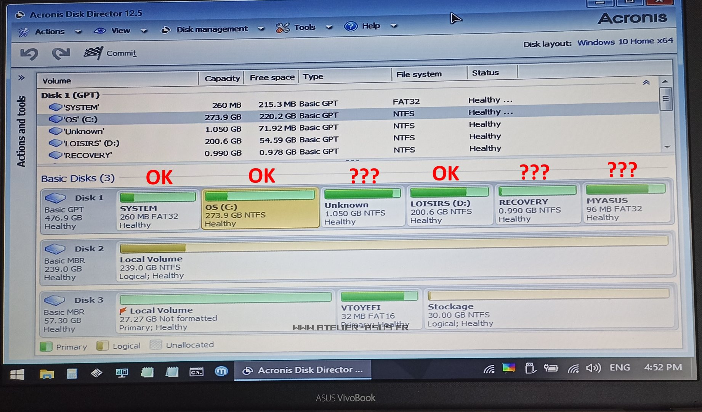Image resolution: width=702 pixels, height=412 pixels.
Task: Click the volume speaker tray icon
Action: [x=593, y=368]
